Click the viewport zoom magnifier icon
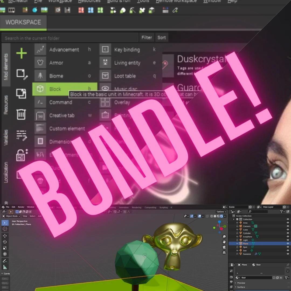This screenshot has width=291, height=291. [224, 237]
